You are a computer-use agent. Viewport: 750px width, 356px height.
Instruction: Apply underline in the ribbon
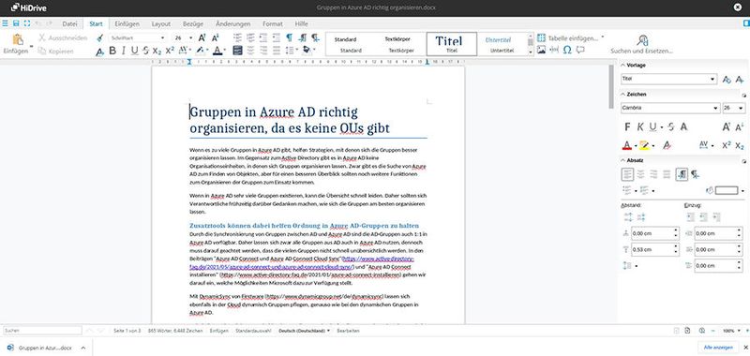tap(134, 51)
